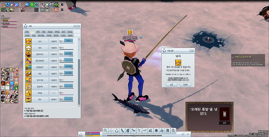Click the blue MP bar at bottom
Image resolution: width=269 pixels, height=137 pixels.
pyautogui.click(x=92, y=134)
